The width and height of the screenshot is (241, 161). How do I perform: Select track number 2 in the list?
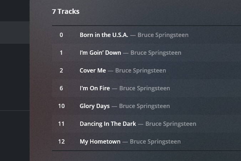pos(61,70)
